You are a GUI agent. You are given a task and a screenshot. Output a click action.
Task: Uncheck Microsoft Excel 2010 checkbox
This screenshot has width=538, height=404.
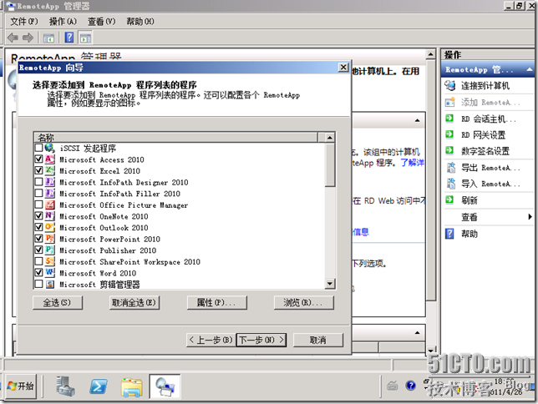click(x=38, y=170)
